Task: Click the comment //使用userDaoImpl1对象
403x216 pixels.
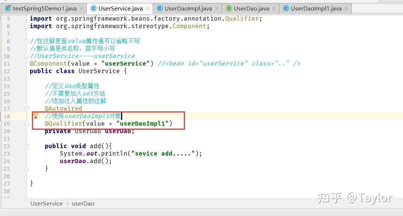Action: coord(83,116)
